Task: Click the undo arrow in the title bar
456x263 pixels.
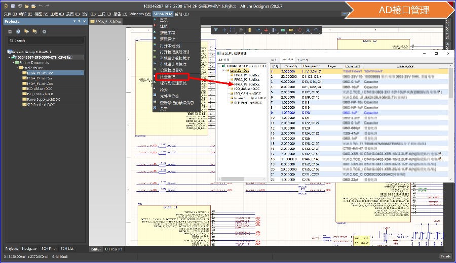Action: 40,6
